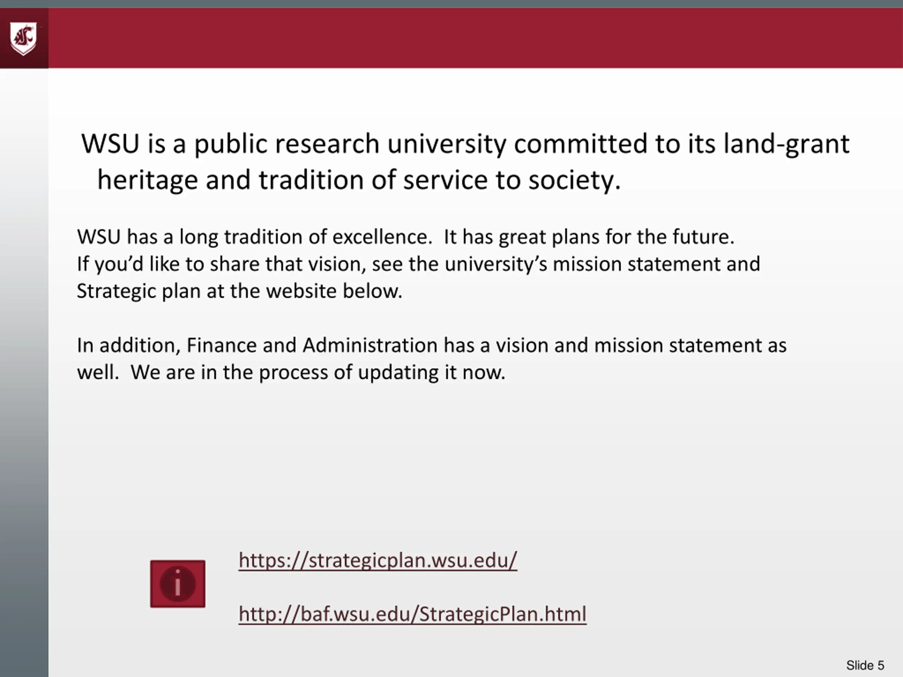Click the heading line 'heritage and tradition of service'
903x677 pixels.
(358, 180)
